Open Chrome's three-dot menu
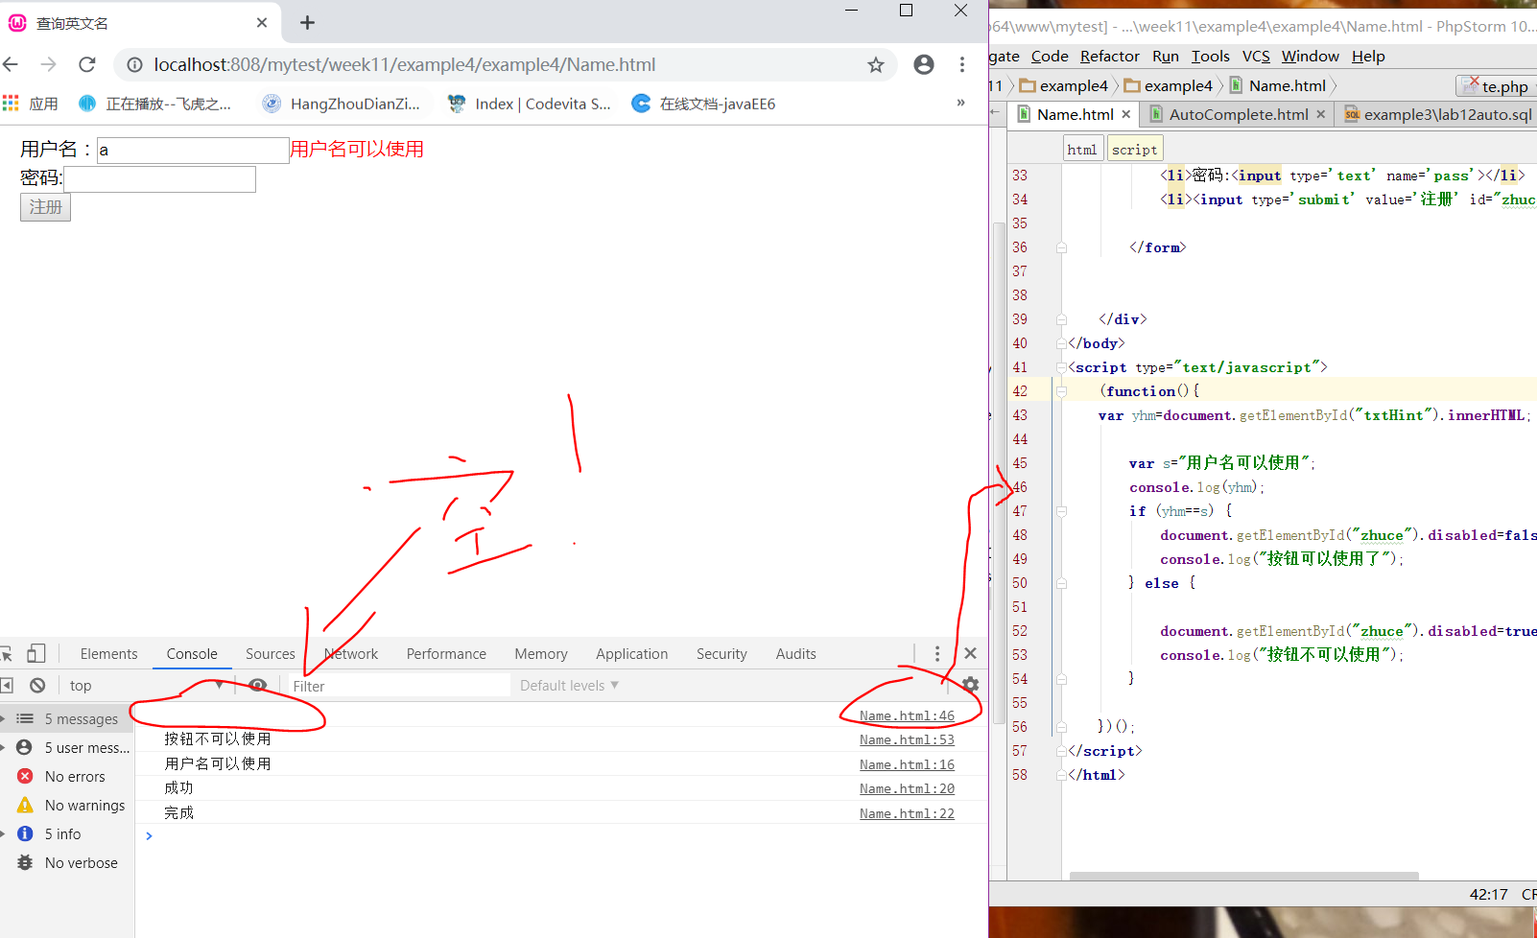 961,64
